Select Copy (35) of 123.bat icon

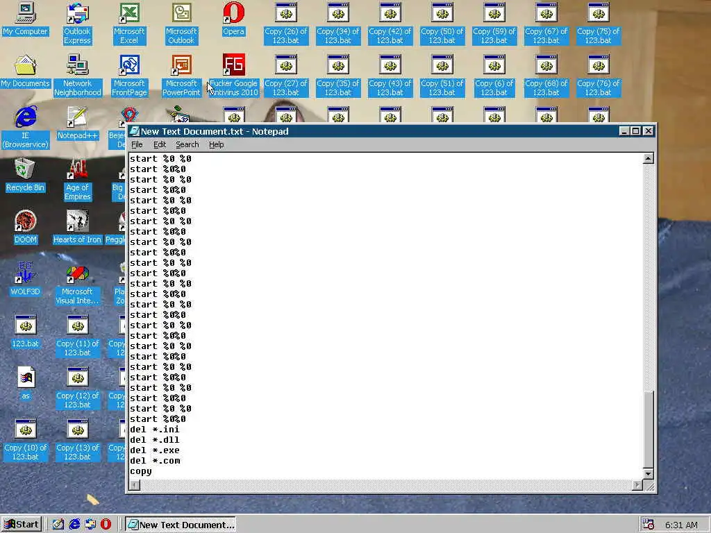338,75
